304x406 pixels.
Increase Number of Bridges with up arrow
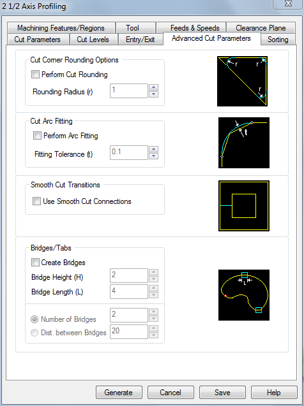pyautogui.click(x=153, y=312)
